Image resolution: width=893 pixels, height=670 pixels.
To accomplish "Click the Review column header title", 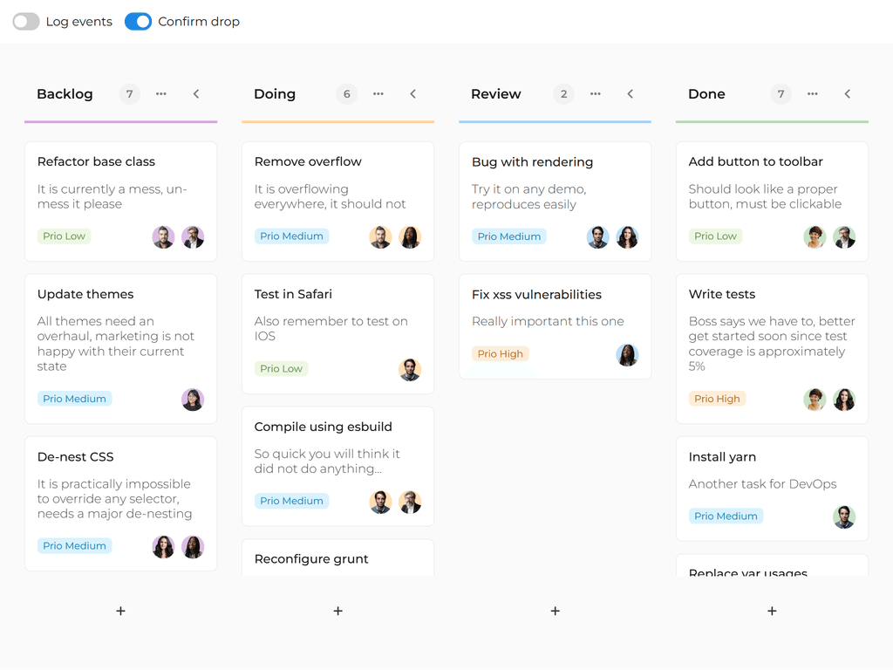I will pos(496,94).
